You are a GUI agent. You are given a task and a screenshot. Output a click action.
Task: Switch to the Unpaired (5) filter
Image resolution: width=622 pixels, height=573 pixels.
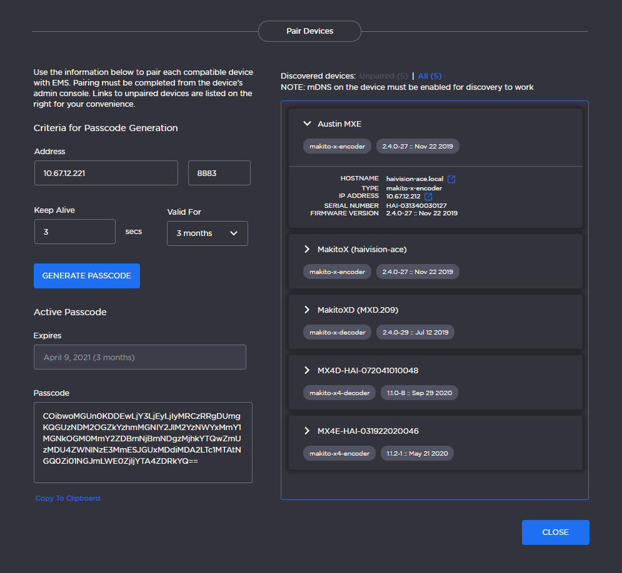(x=383, y=76)
